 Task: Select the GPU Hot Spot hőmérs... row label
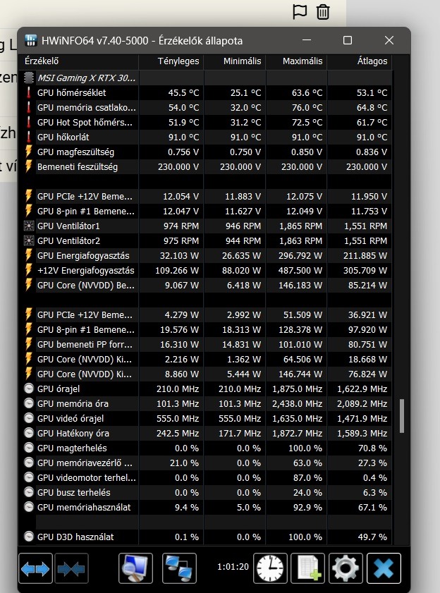(x=85, y=122)
